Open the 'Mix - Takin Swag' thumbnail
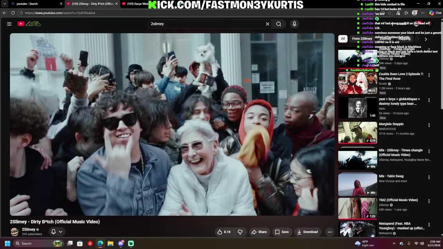Image resolution: width=443 pixels, height=249 pixels. click(x=358, y=184)
